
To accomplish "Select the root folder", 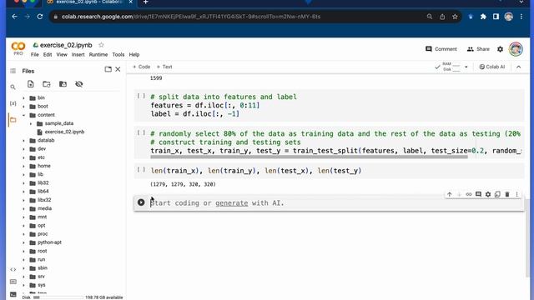I will click(42, 251).
